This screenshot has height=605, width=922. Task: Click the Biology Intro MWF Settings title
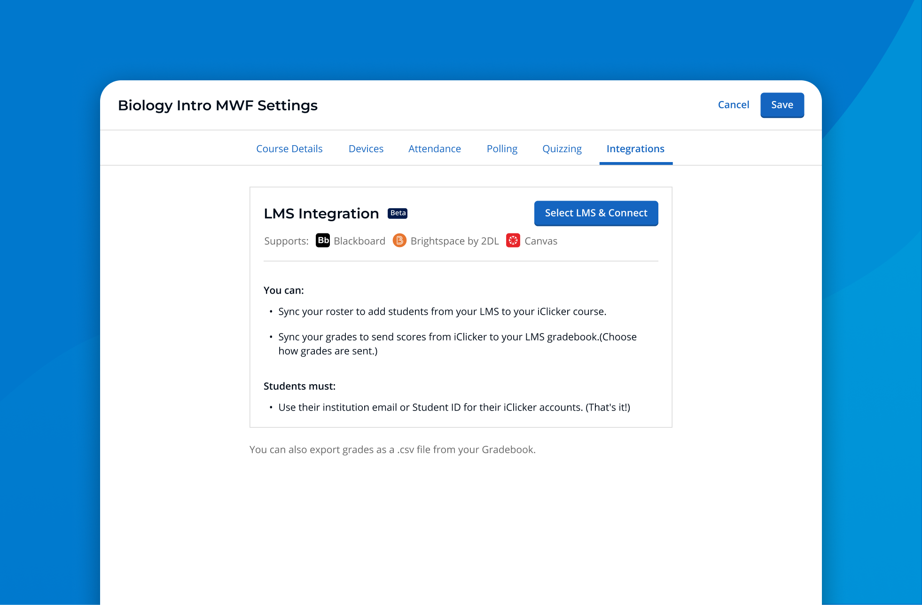tap(218, 105)
